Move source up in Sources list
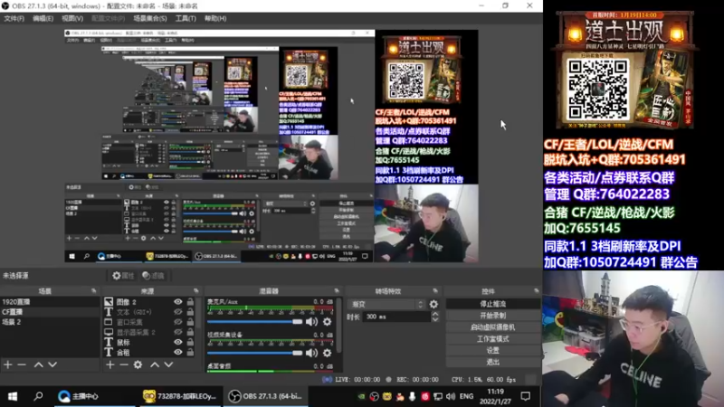 (155, 364)
